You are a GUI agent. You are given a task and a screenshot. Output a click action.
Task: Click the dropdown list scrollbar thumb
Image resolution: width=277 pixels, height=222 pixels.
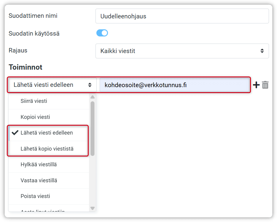pos(92,128)
